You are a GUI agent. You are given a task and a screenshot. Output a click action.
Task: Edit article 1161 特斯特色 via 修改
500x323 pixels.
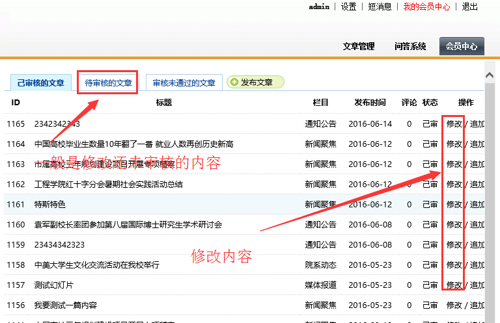point(454,205)
